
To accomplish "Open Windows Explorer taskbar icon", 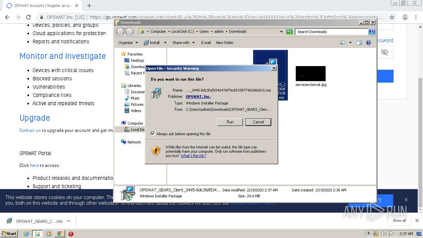I will pyautogui.click(x=37, y=234).
